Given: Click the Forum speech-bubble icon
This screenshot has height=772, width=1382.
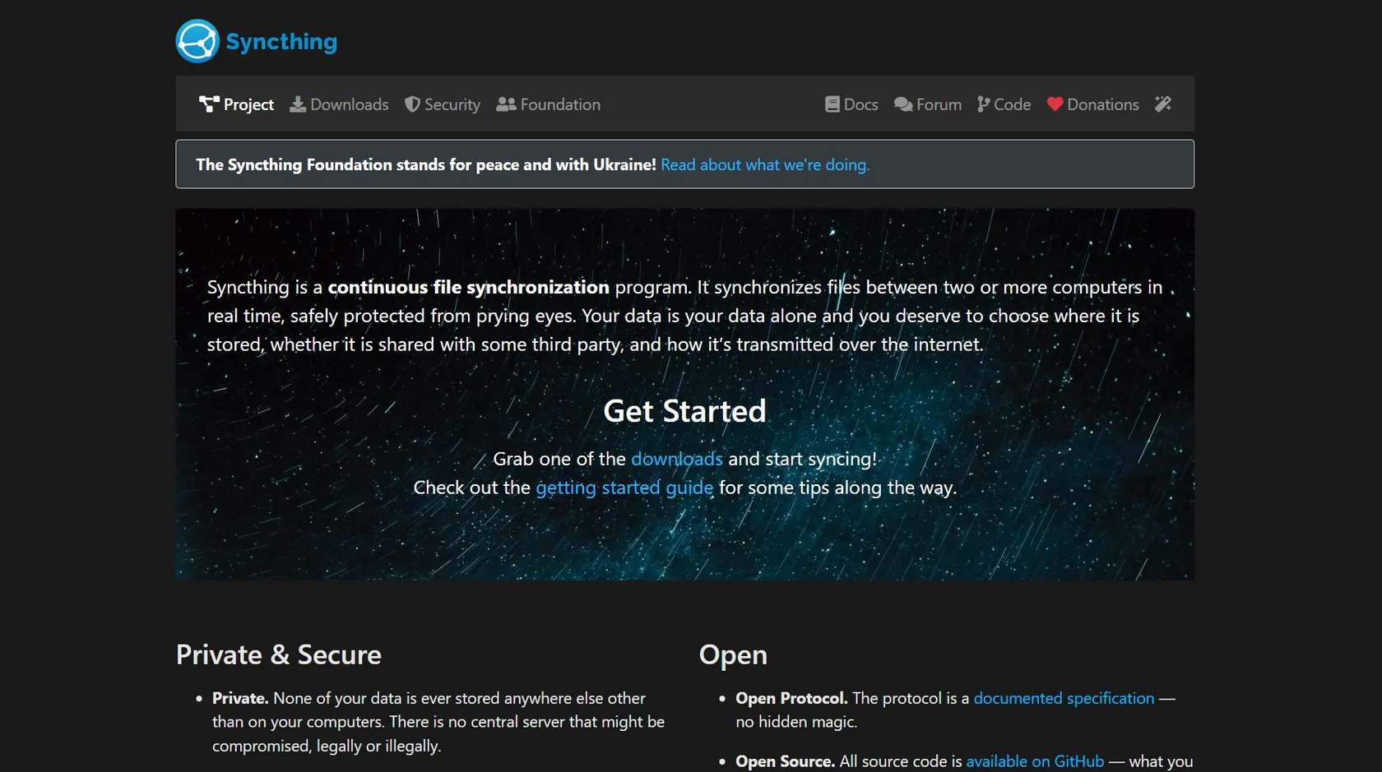Looking at the screenshot, I should coord(906,104).
